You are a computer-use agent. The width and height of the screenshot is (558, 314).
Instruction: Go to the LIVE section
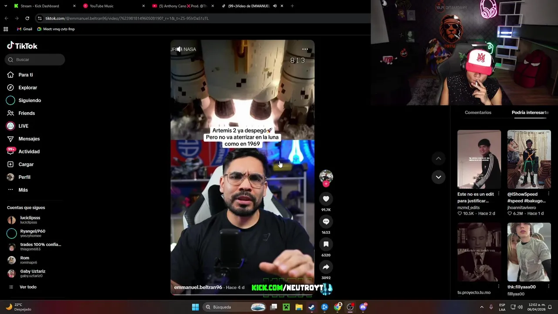(x=23, y=126)
